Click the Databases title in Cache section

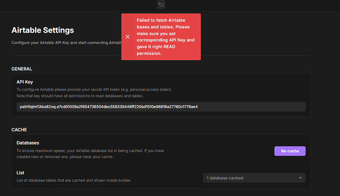click(28, 143)
